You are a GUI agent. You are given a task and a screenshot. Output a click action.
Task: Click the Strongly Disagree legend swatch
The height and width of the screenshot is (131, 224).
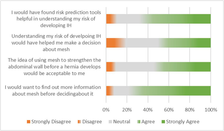point(28,122)
